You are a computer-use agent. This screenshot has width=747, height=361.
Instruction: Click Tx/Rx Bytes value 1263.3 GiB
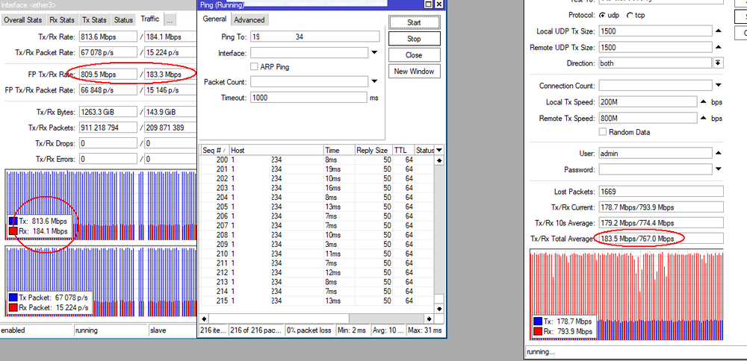pyautogui.click(x=108, y=112)
